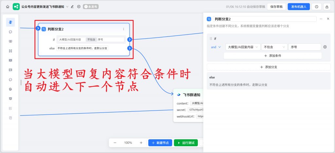Click 新建节点 button
This screenshot has height=153, width=335.
[x=160, y=143]
